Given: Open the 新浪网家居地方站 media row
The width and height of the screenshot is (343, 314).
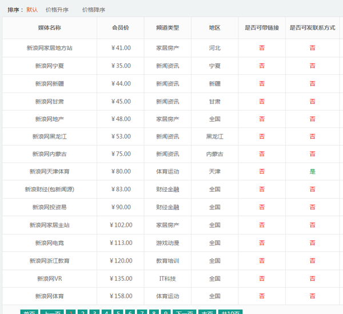Looking at the screenshot, I should (49, 48).
